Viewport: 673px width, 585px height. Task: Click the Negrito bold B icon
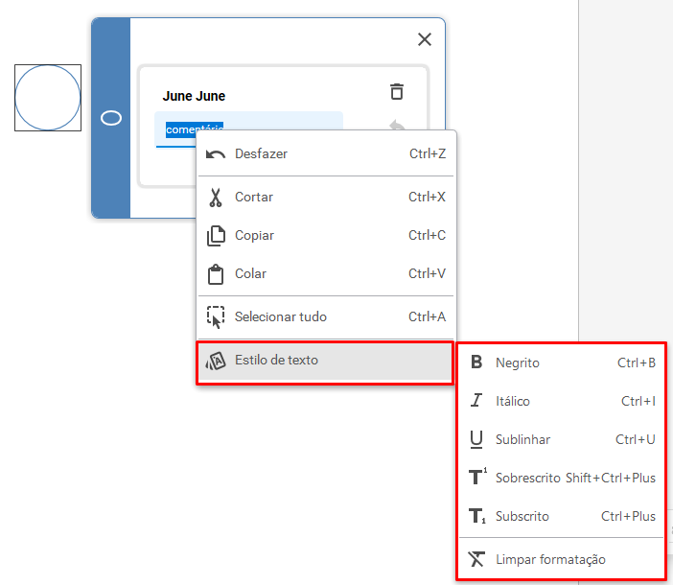[476, 363]
